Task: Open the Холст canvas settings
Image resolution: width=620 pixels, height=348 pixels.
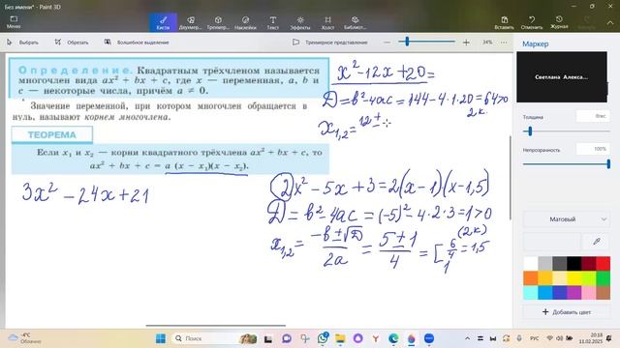Action: click(327, 22)
